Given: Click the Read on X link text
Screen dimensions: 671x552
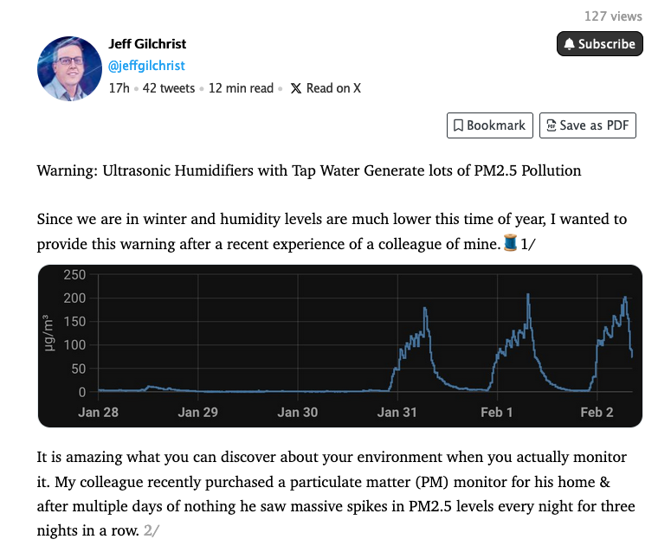Looking at the screenshot, I should pyautogui.click(x=333, y=88).
